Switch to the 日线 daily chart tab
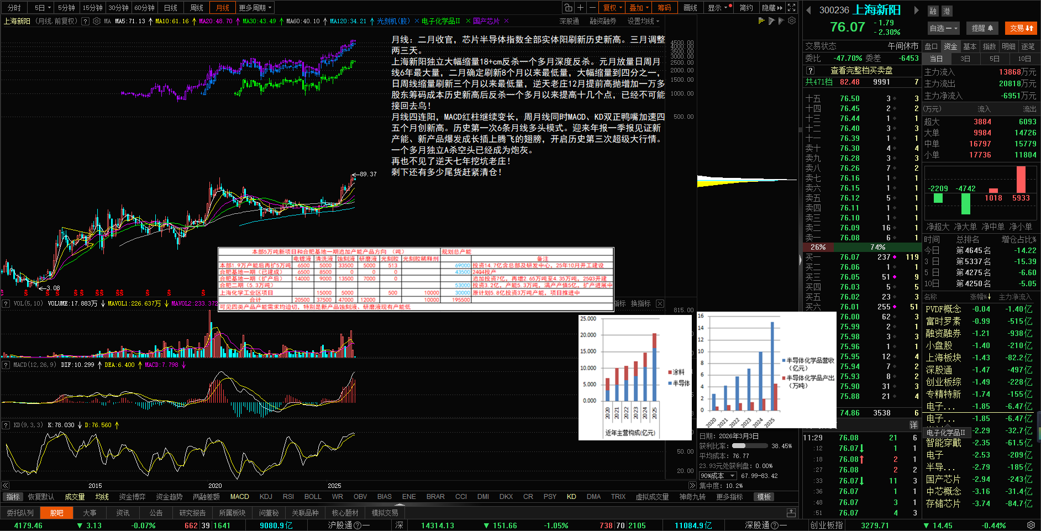The height and width of the screenshot is (531, 1041). coord(171,8)
